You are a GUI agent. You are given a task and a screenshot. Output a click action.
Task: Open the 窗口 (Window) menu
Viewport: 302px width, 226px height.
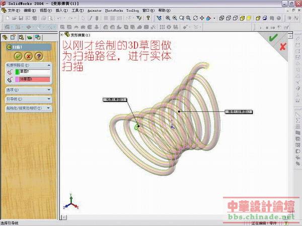pyautogui.click(x=148, y=11)
